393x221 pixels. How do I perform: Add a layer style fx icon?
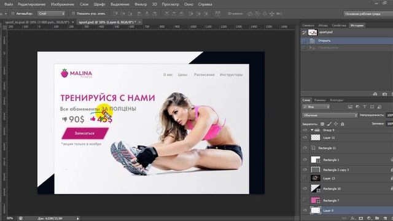[x=354, y=219]
